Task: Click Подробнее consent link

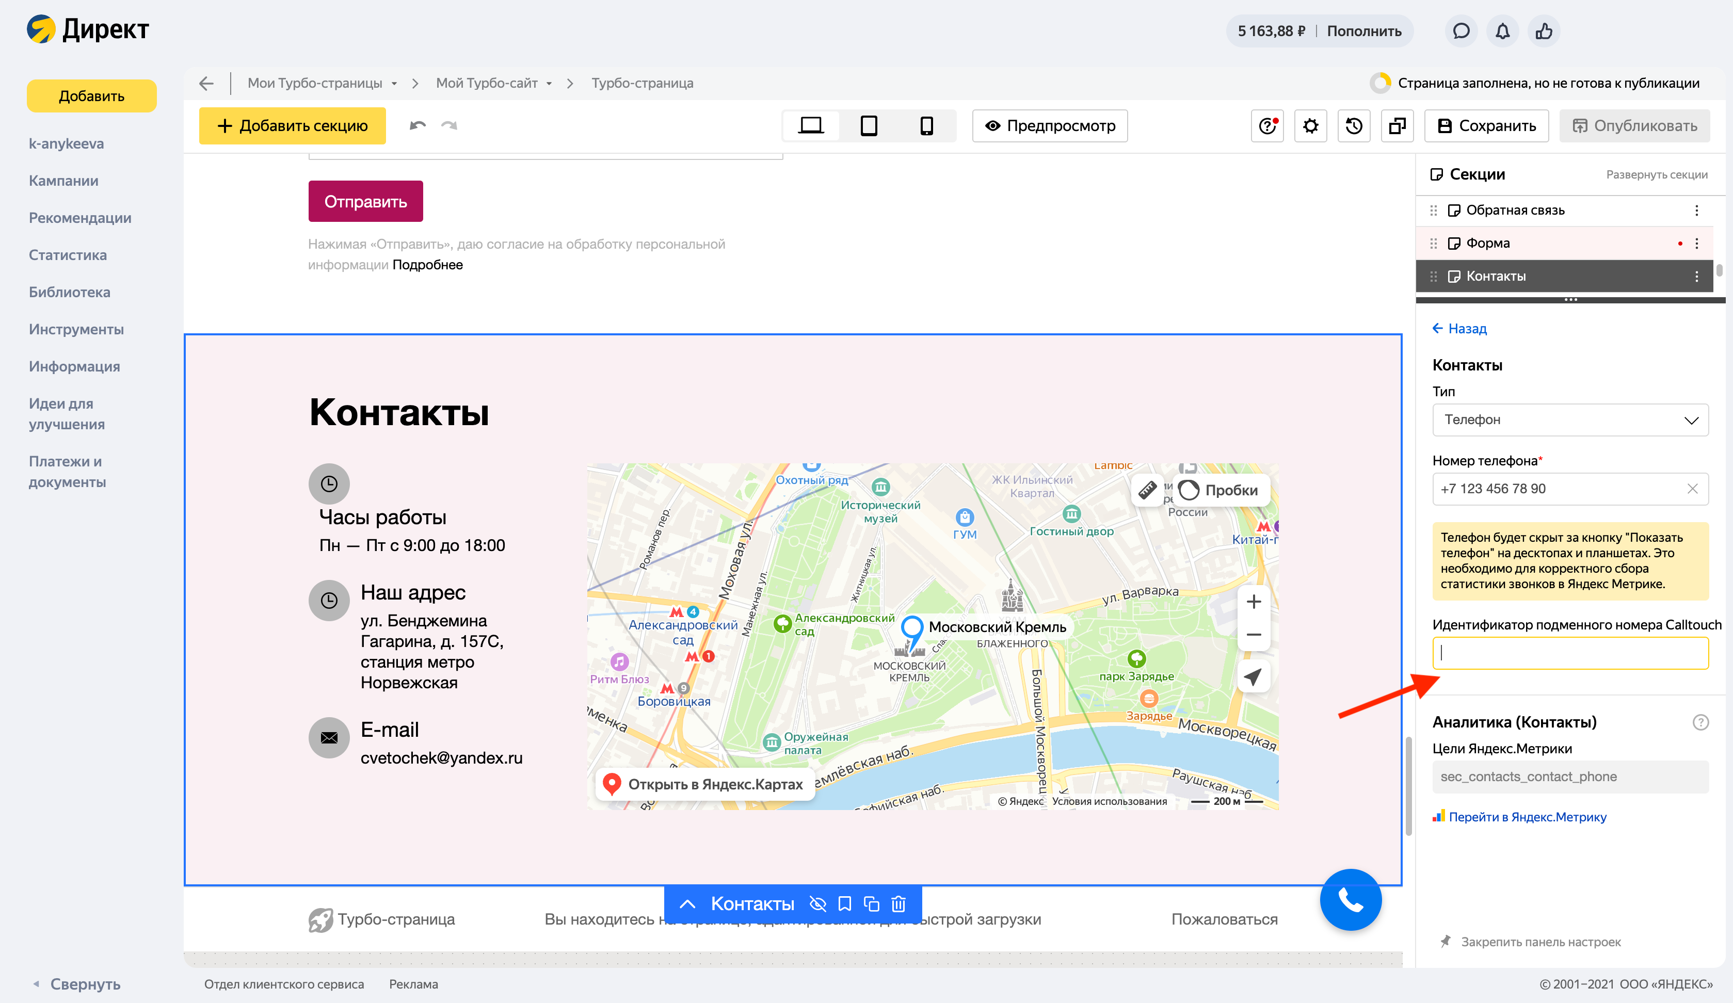Action: 427,265
